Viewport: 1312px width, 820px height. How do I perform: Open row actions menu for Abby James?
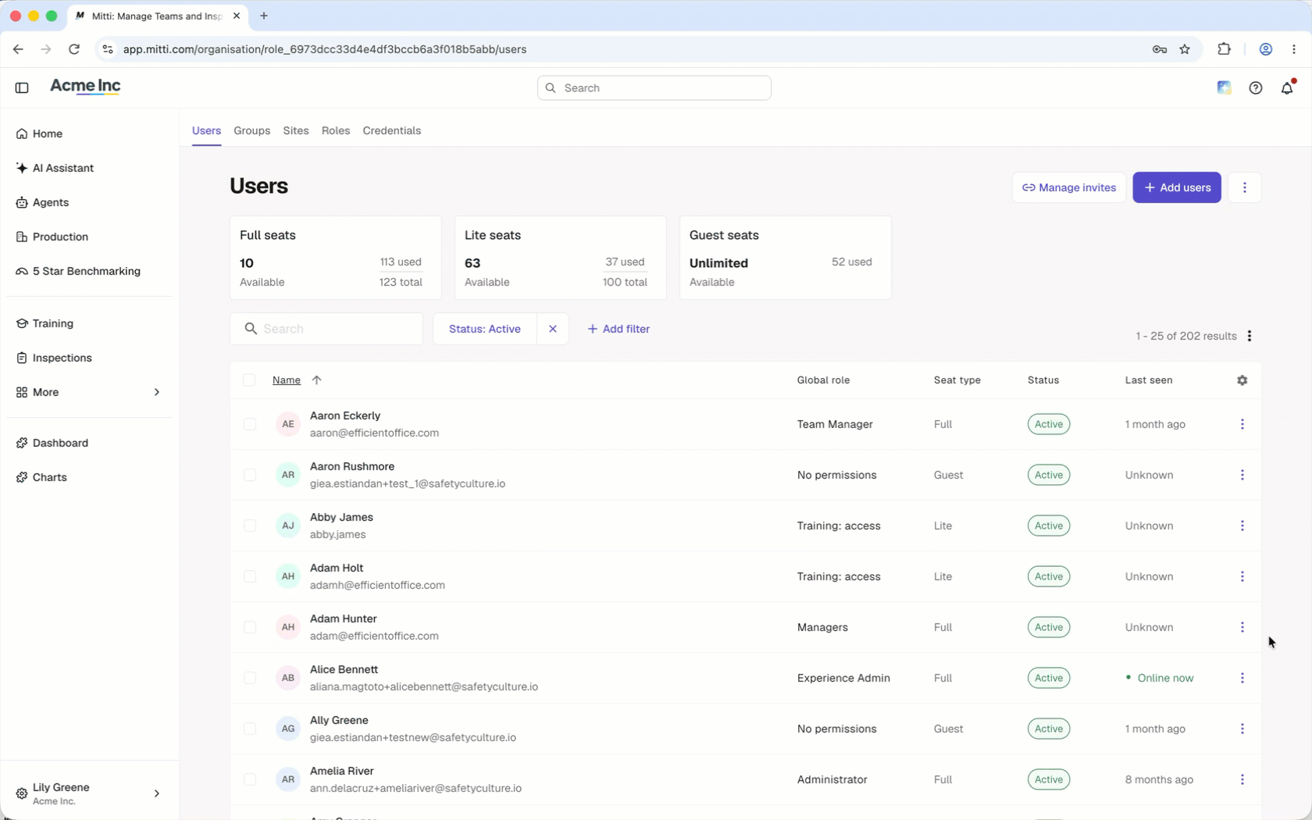pyautogui.click(x=1242, y=526)
